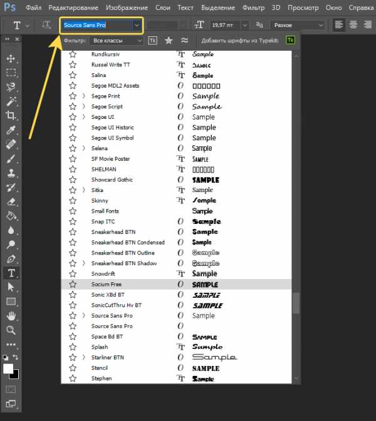This screenshot has height=421, width=376.
Task: Select the Horizontal Type tool in toolbar
Action: 11,273
